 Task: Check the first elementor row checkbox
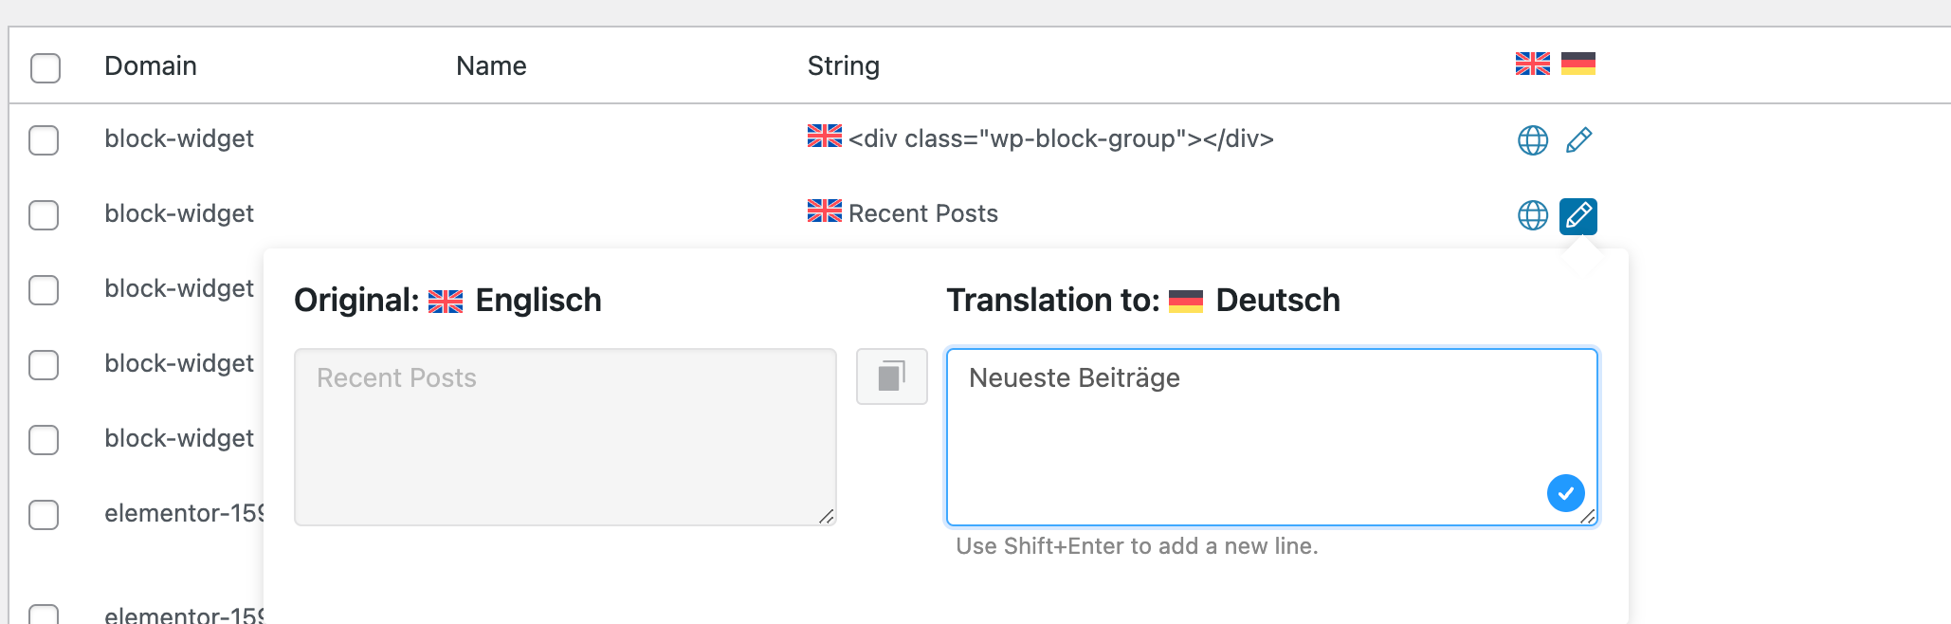[x=44, y=515]
